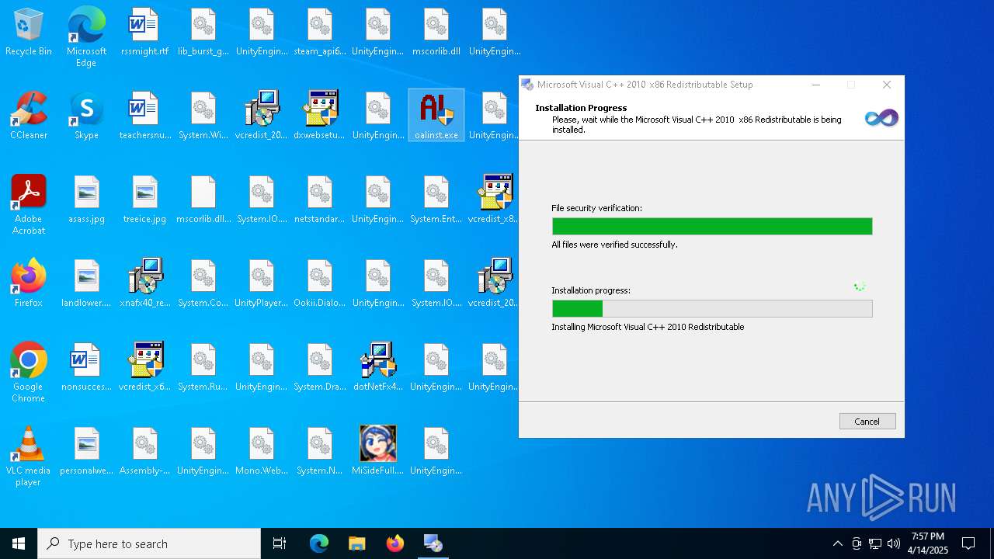The width and height of the screenshot is (994, 559).
Task: Open File Explorer from the taskbar
Action: [x=356, y=543]
